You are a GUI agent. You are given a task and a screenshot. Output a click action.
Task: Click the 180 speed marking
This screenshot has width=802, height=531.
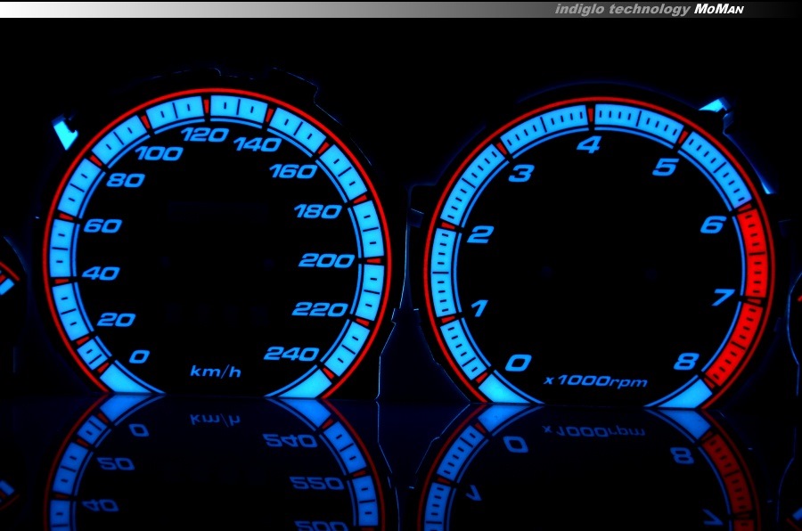[x=317, y=211]
